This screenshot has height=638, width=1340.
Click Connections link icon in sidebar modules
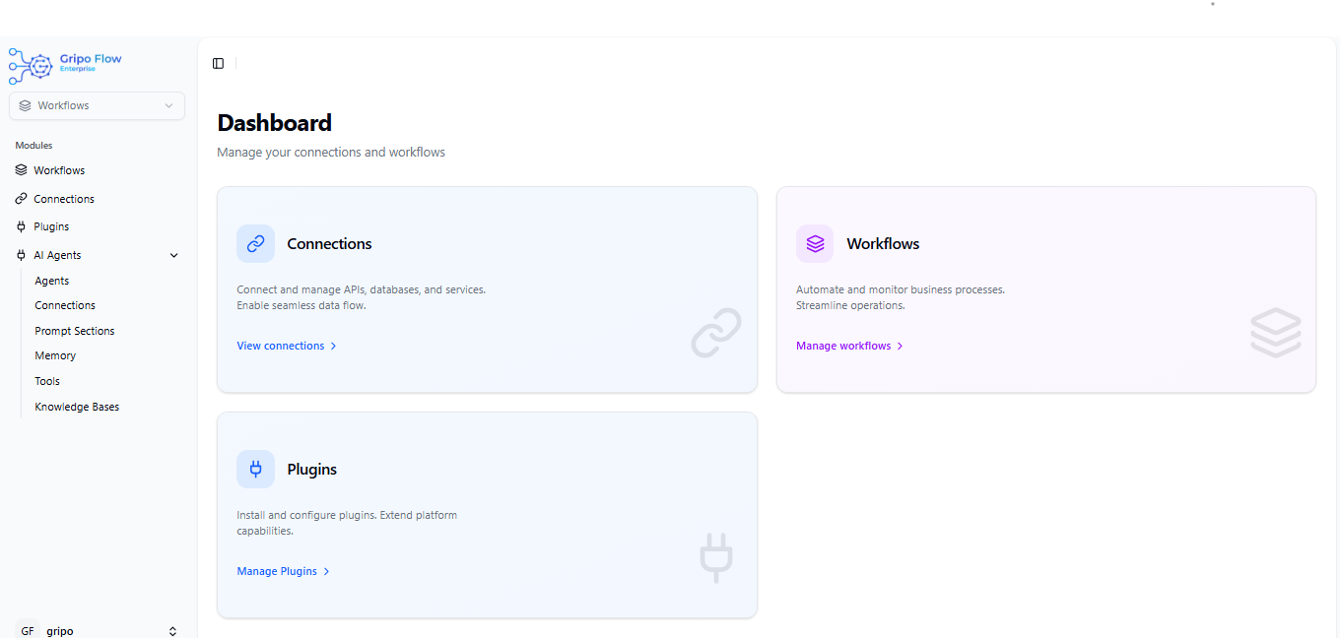pyautogui.click(x=22, y=199)
